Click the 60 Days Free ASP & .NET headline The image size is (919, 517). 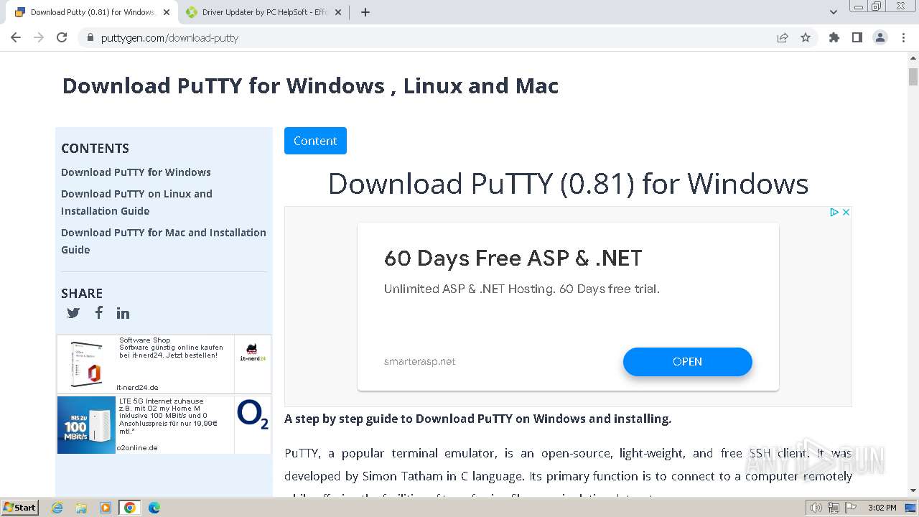point(513,258)
